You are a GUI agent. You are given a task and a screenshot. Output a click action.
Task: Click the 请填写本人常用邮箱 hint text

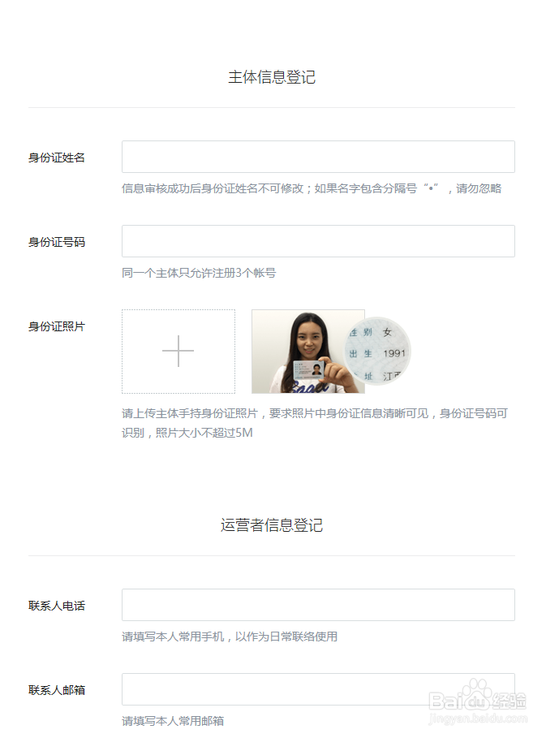pyautogui.click(x=173, y=721)
